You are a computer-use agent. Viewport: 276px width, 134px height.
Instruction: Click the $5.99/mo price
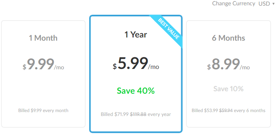pos(136,64)
